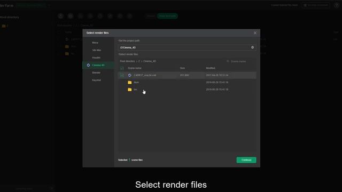This screenshot has height=192, width=342.
Task: Go to Z in the dialog breadcrumb
Action: click(139, 61)
